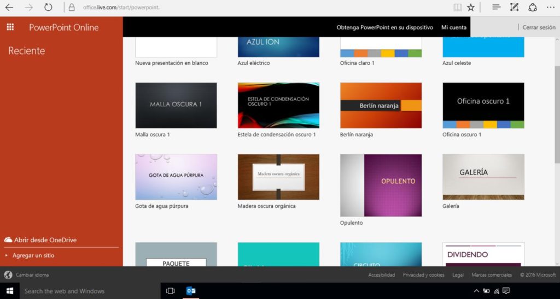
Task: Click Cambiar idioma in the footer
Action: coord(32,275)
